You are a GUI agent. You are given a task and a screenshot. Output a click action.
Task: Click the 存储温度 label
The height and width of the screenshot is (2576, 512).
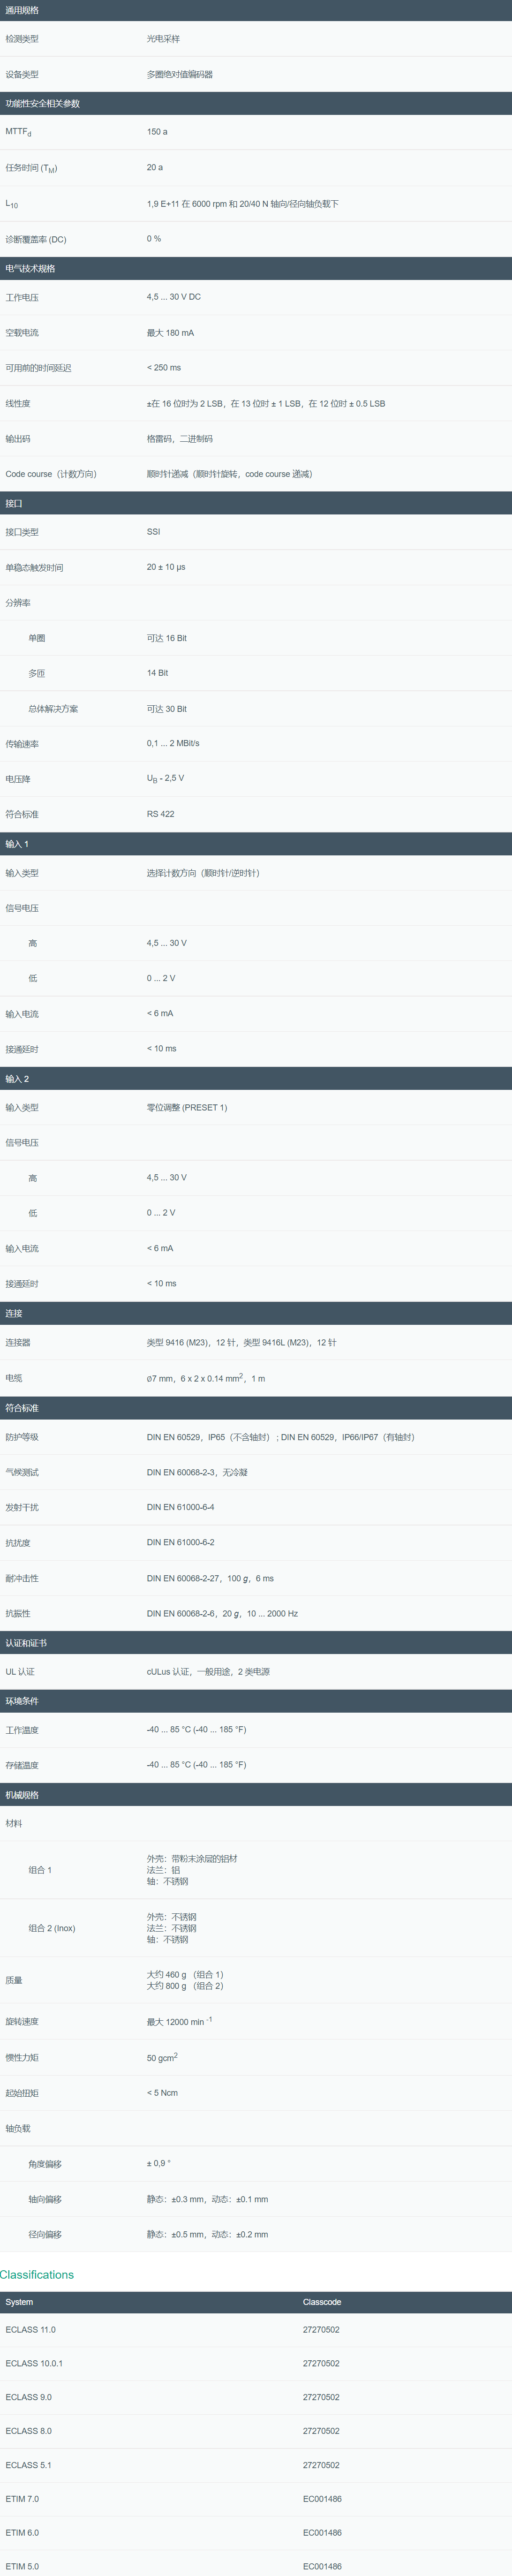(x=22, y=1765)
